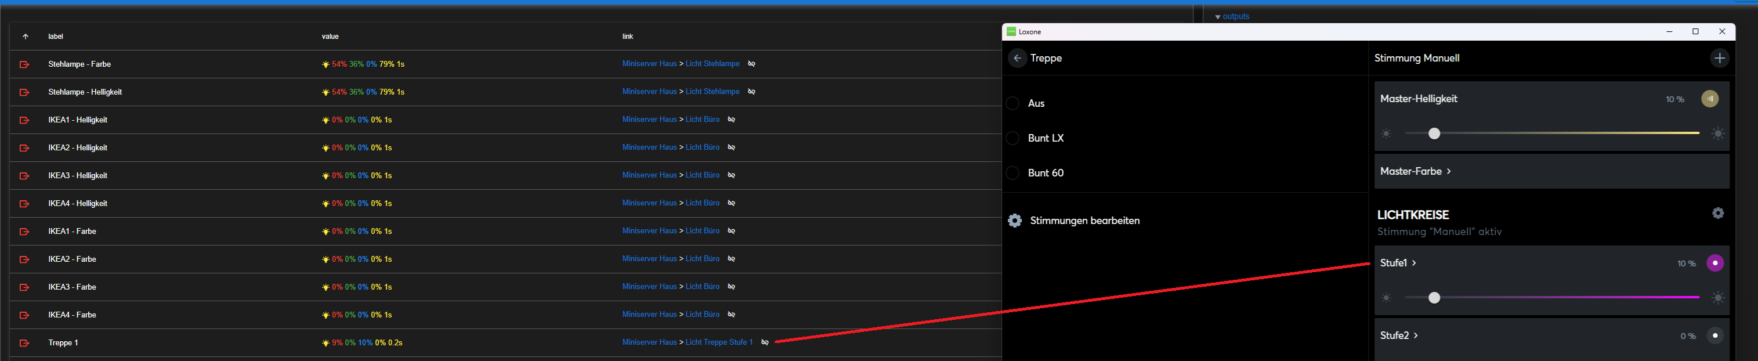
Task: Click output icon of Treppe 1 row
Action: click(24, 343)
